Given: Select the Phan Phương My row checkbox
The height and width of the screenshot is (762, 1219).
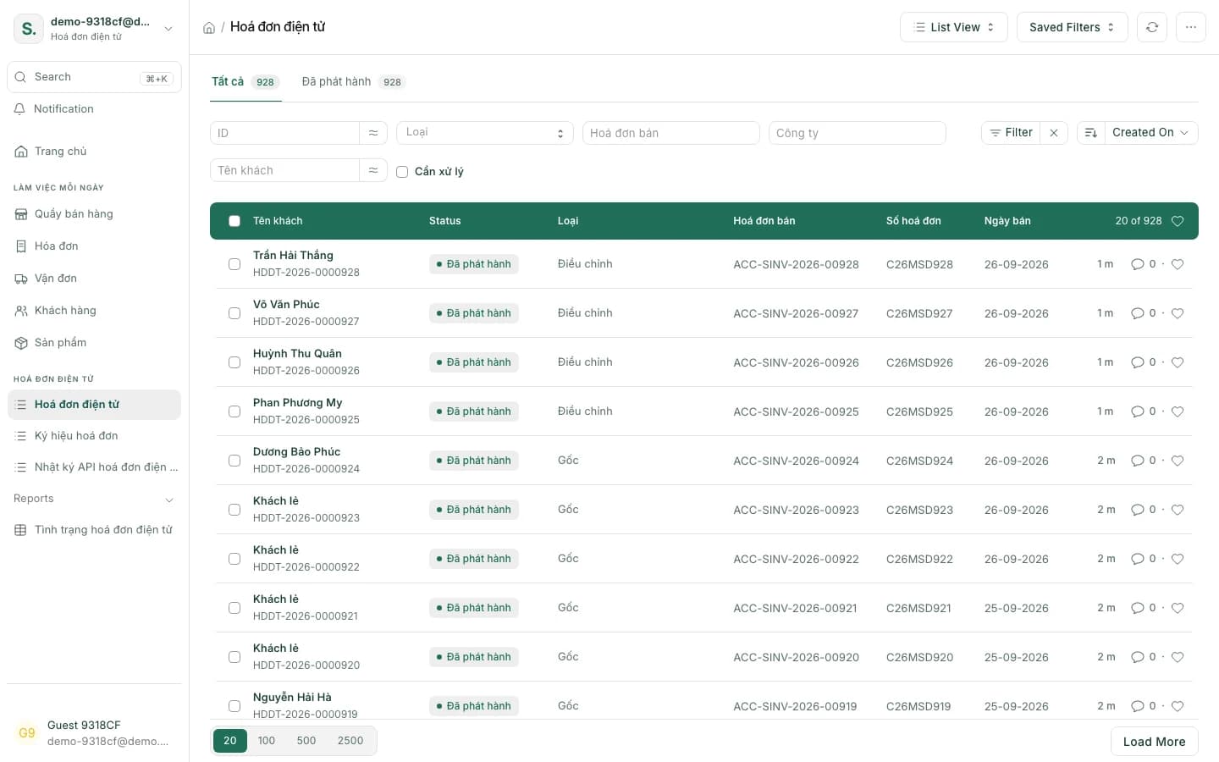Looking at the screenshot, I should 234,411.
